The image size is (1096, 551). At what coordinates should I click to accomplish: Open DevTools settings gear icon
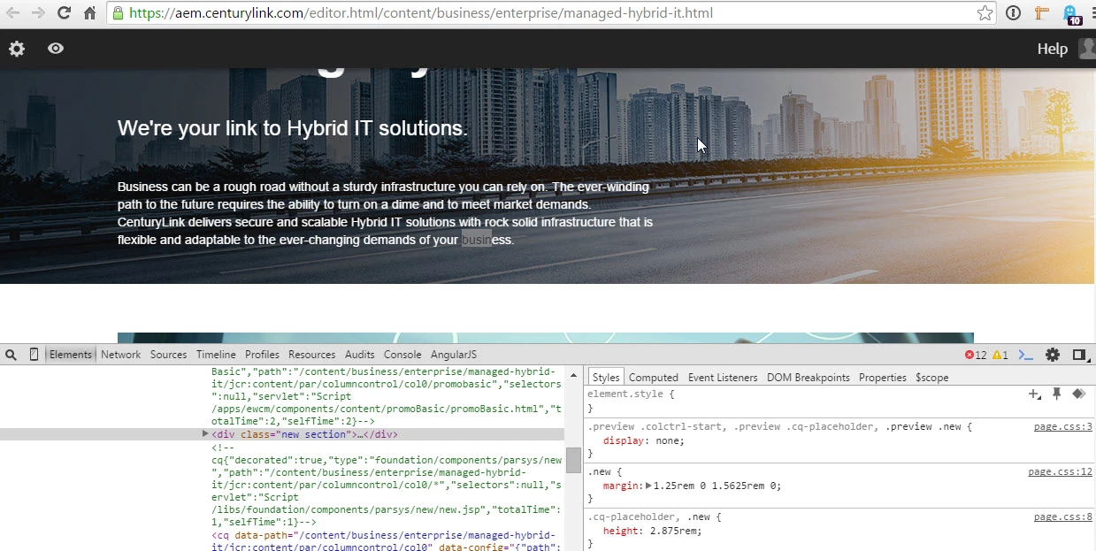1053,355
